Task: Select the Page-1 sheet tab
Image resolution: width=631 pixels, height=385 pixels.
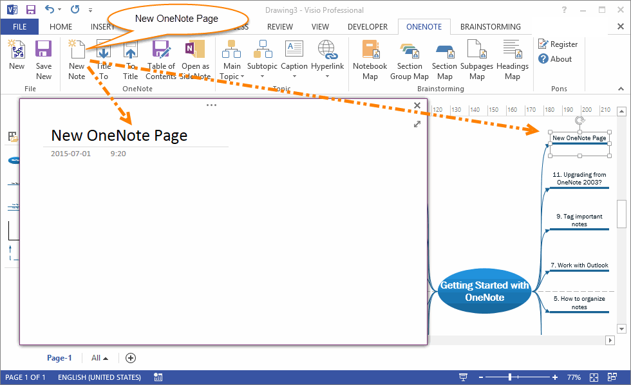Action: tap(59, 358)
